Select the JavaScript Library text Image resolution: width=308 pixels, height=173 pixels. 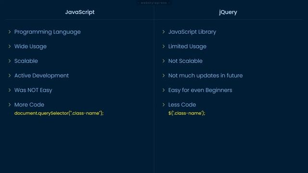192,32
